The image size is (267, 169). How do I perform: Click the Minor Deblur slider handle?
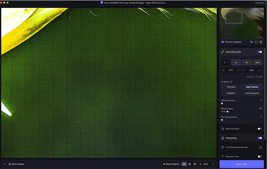[x=227, y=112]
